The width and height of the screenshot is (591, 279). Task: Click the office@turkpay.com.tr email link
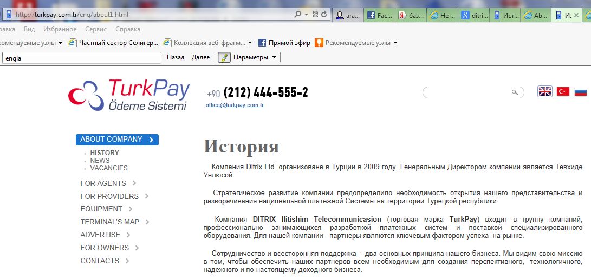[x=235, y=105]
